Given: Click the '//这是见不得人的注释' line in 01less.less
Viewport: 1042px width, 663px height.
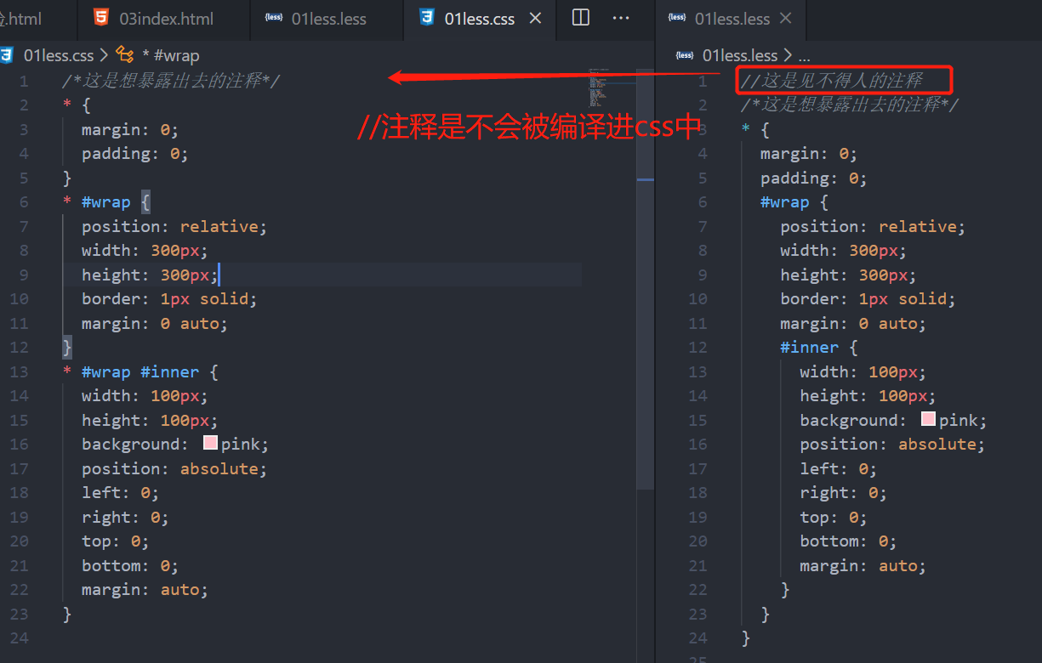Looking at the screenshot, I should point(831,81).
